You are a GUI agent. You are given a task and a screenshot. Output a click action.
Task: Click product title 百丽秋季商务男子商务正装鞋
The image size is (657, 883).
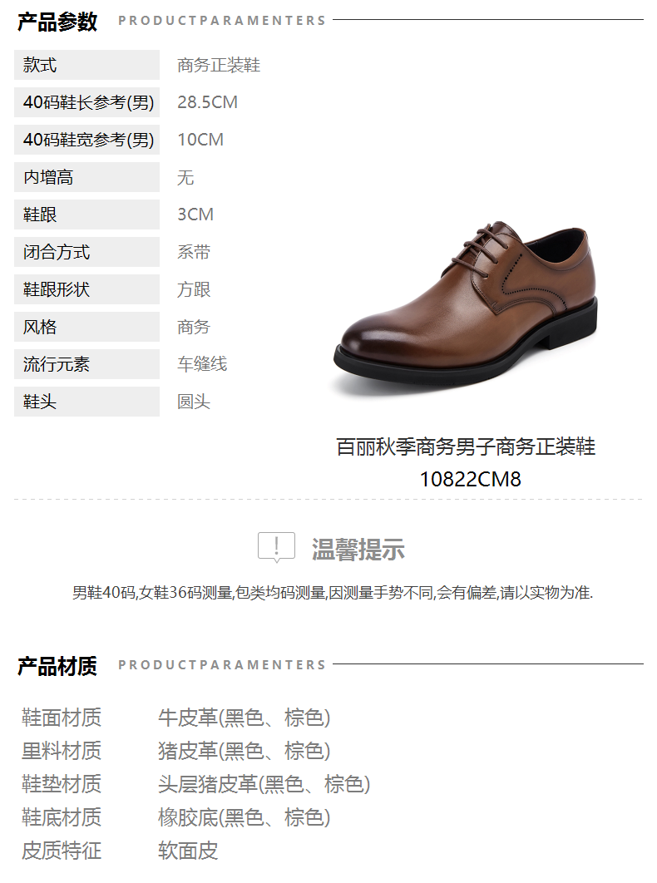pos(466,446)
